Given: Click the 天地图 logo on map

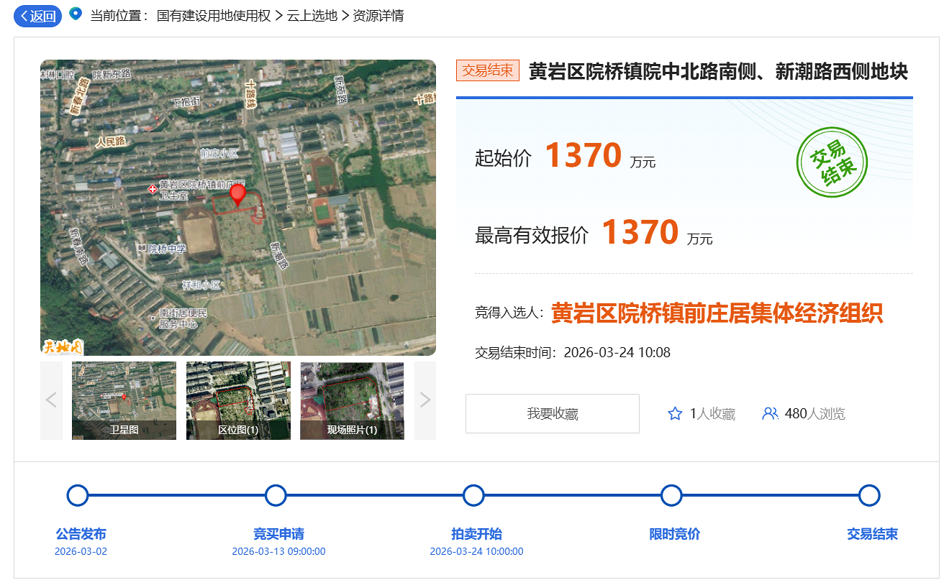Looking at the screenshot, I should (63, 347).
